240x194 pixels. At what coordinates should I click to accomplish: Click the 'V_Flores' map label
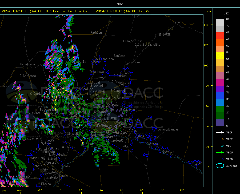[x=44, y=184]
